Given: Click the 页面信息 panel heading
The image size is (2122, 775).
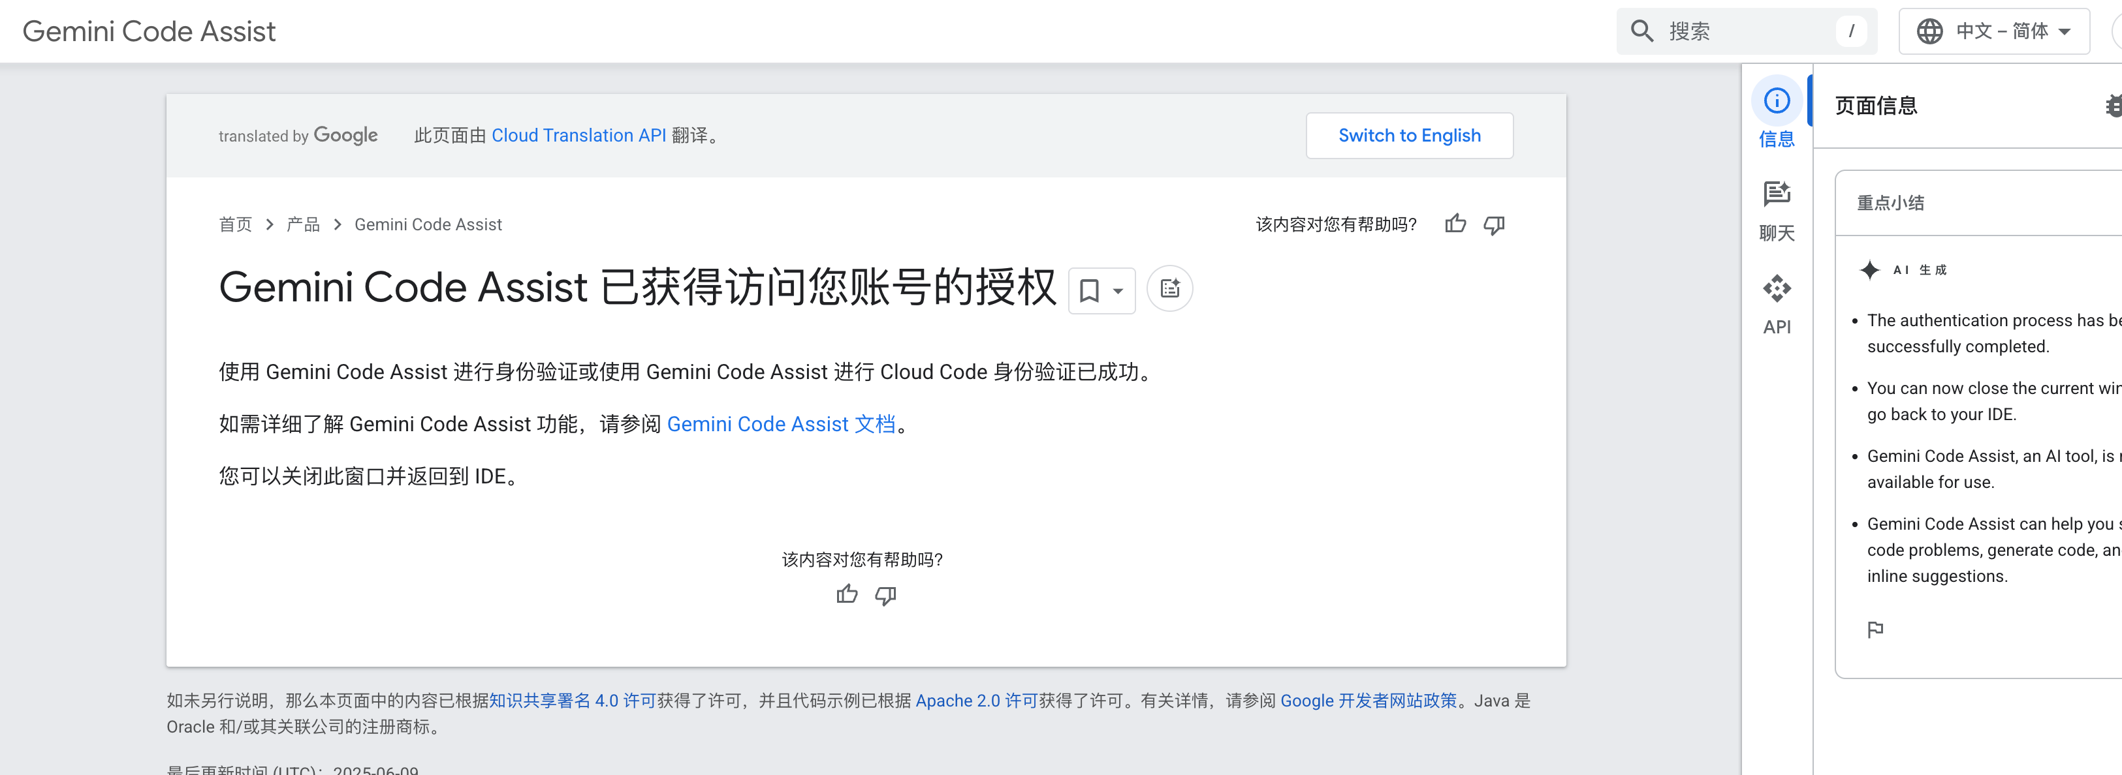Looking at the screenshot, I should point(1876,105).
